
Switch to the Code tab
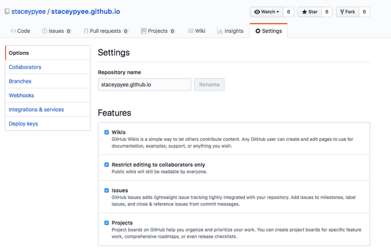pyautogui.click(x=20, y=31)
